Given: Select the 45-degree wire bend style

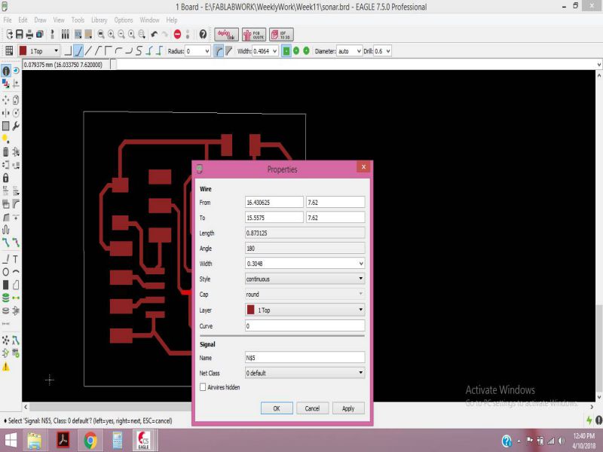Looking at the screenshot, I should tap(78, 50).
